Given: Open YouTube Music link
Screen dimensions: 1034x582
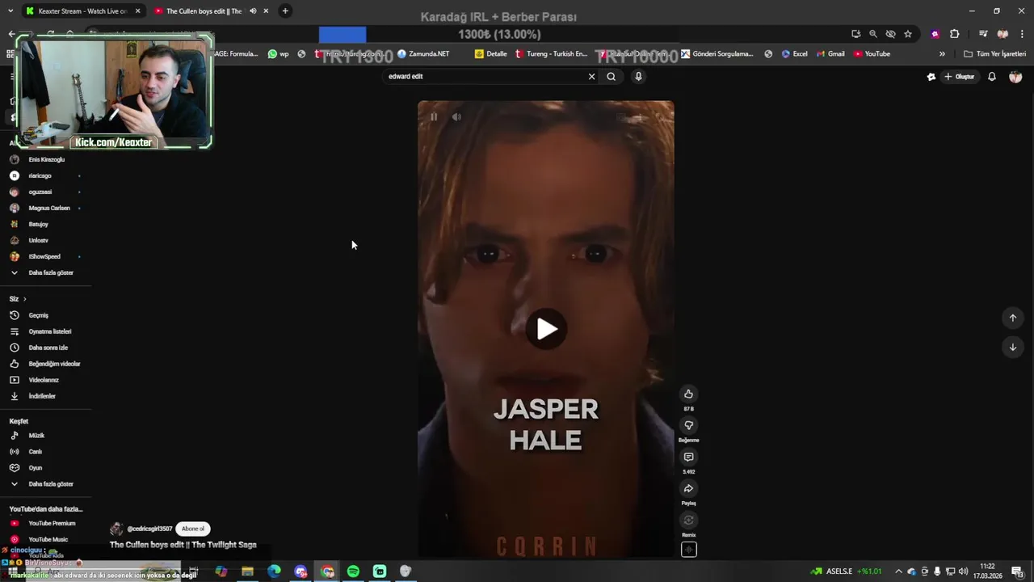Looking at the screenshot, I should pos(48,539).
